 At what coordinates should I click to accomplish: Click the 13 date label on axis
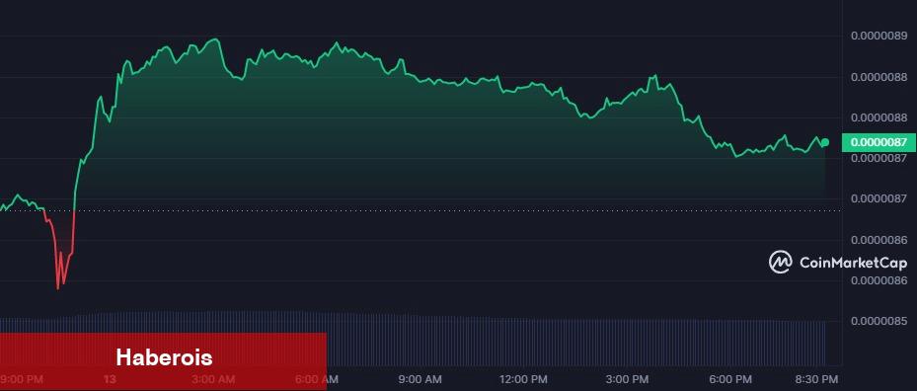click(x=110, y=379)
